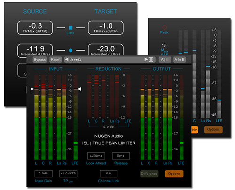The height and width of the screenshot is (190, 235).
Task: Click the SOURCE heading
Action: click(35, 11)
